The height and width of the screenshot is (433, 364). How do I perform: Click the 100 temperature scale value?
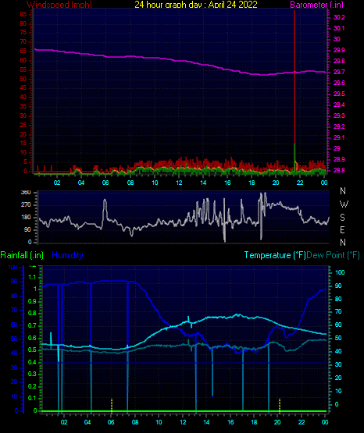click(x=340, y=272)
